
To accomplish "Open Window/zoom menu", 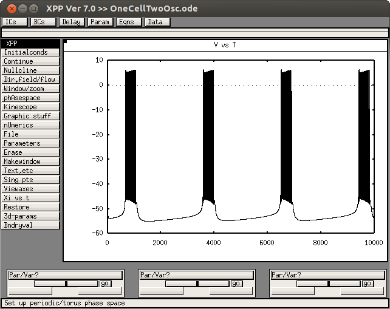I will click(x=30, y=89).
